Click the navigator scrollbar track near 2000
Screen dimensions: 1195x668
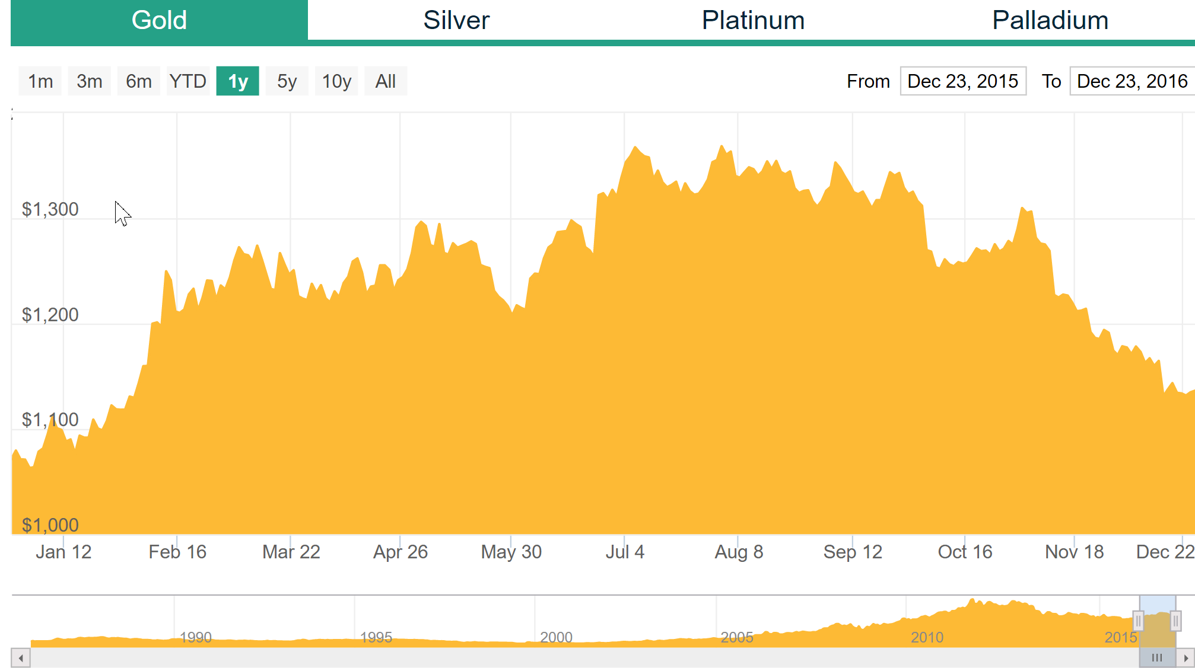(557, 658)
